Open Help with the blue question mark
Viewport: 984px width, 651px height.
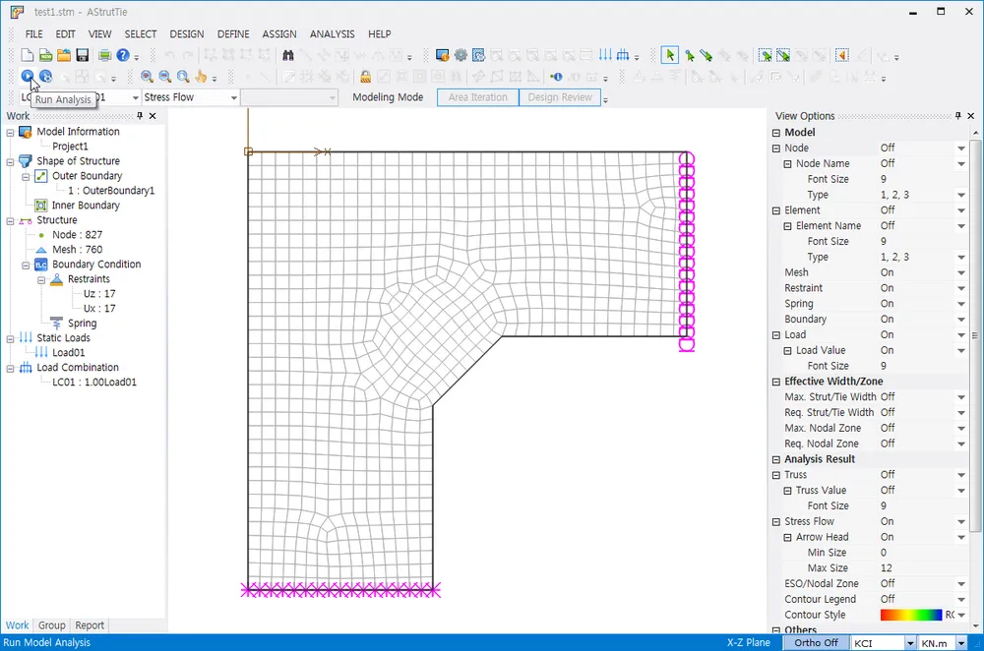tap(123, 56)
